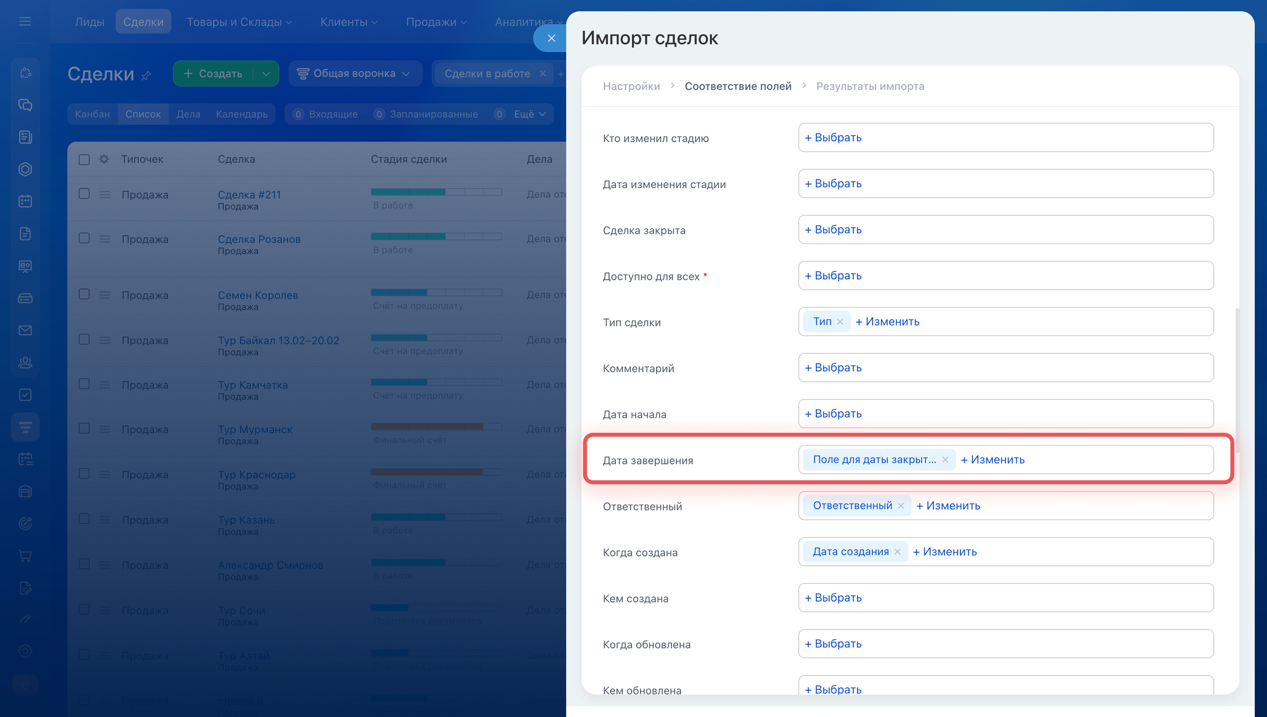1267x717 pixels.
Task: Click the shopping cart sidebar icon
Action: point(25,556)
